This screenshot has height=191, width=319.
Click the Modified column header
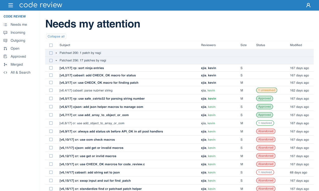(x=296, y=45)
